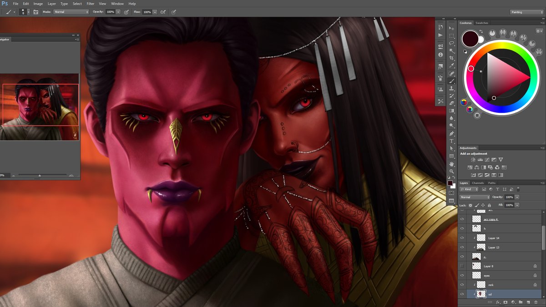Click the Coolorus foreground color circle
This screenshot has width=546, height=307.
[x=470, y=39]
